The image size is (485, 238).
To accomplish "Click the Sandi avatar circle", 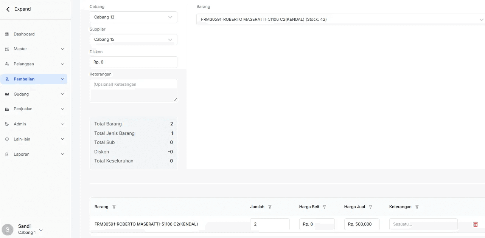I will pos(8,229).
